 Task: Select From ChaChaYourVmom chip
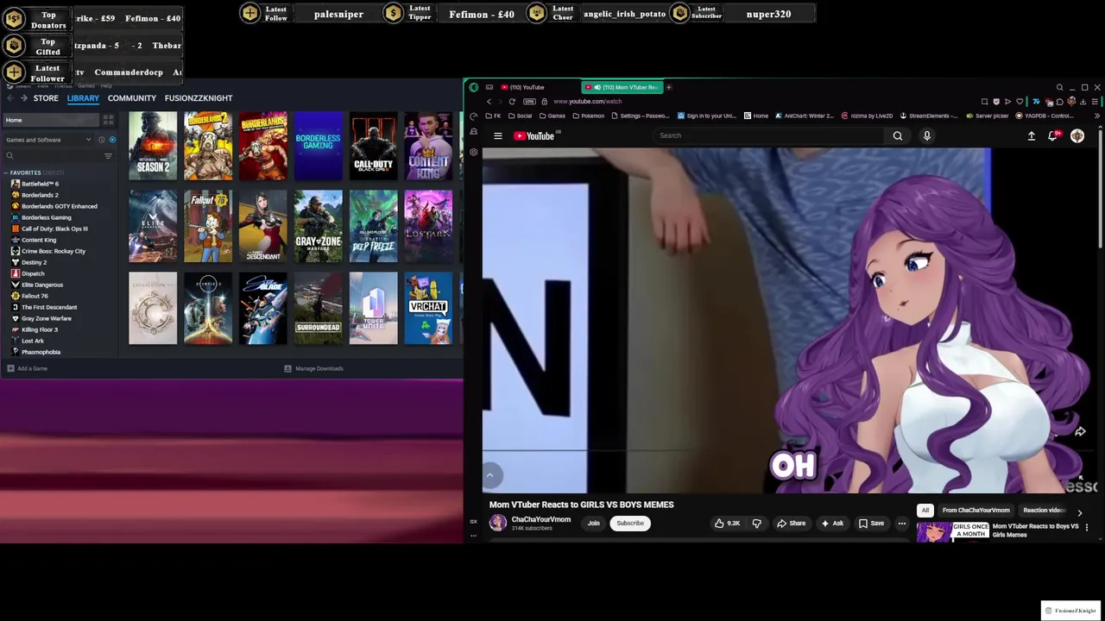(976, 510)
